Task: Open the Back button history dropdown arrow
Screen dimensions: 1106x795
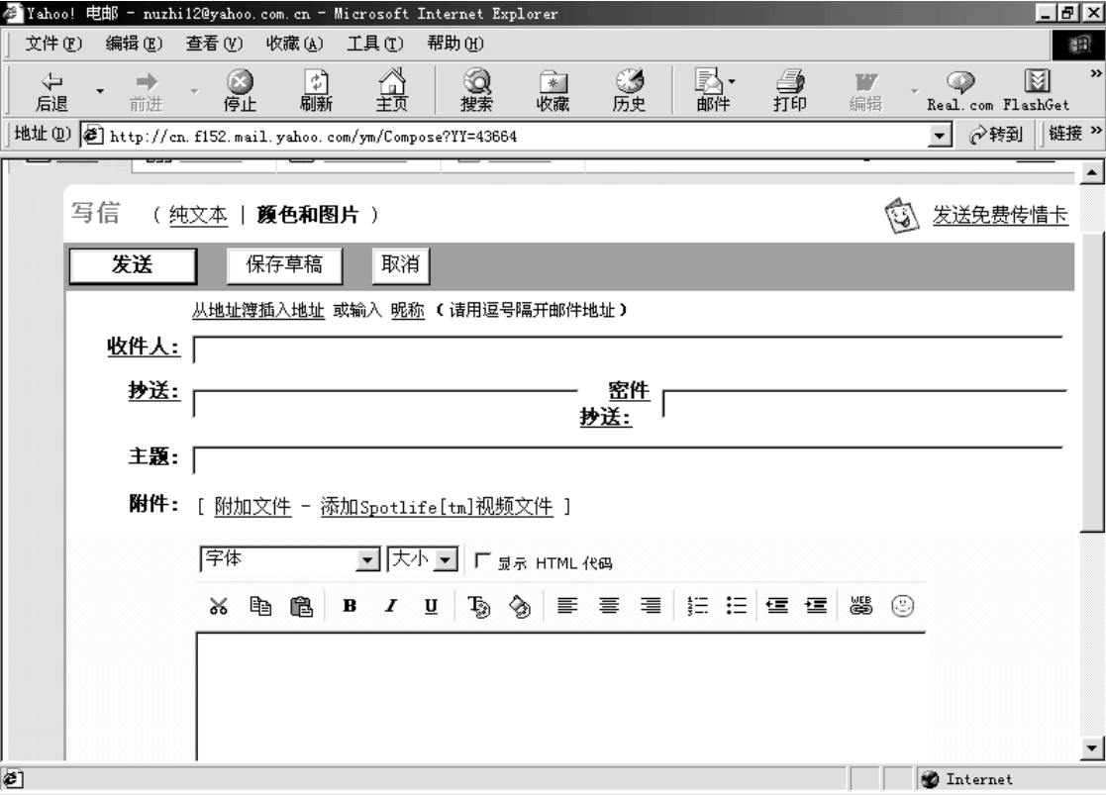Action: (99, 92)
